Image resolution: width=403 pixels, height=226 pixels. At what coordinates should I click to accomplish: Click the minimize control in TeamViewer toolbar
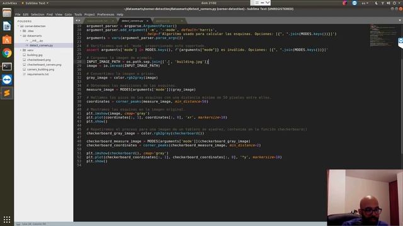(x=262, y=3)
